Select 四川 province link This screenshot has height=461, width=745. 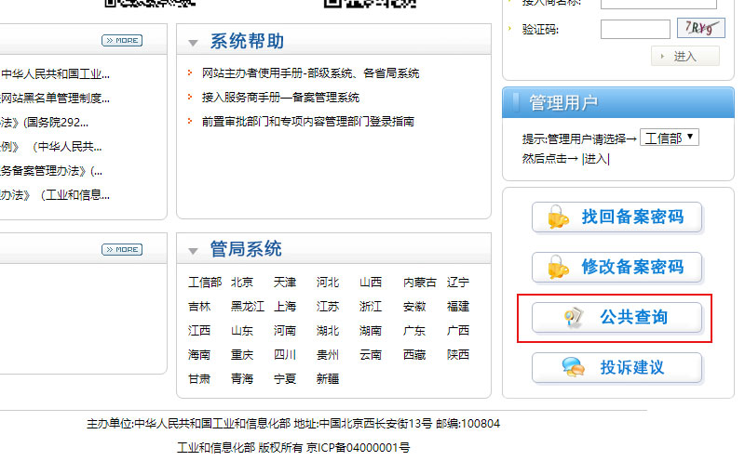285,355
